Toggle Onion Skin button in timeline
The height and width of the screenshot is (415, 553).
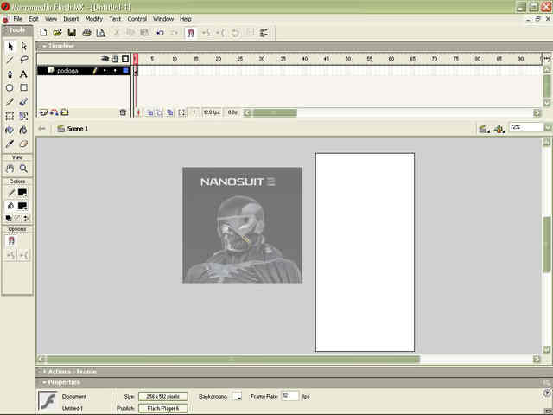coord(150,112)
